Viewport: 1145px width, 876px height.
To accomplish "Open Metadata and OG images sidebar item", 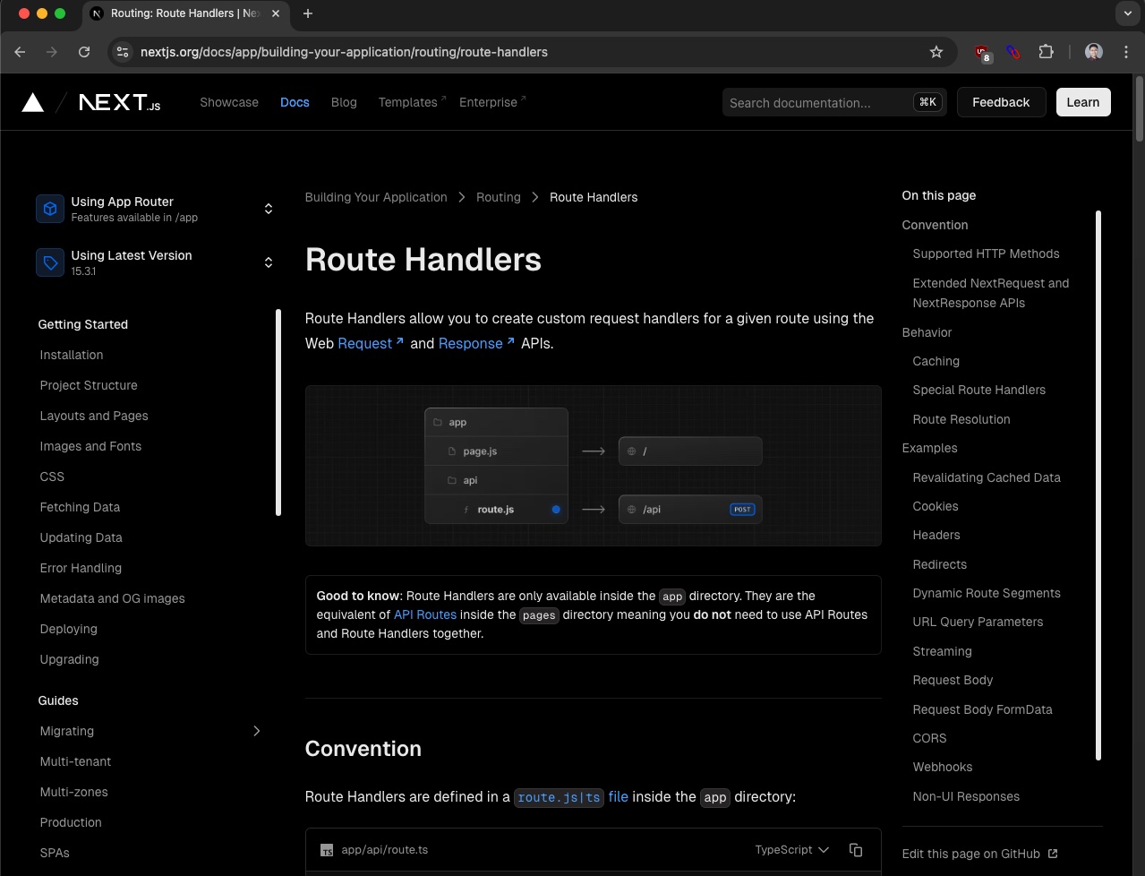I will (x=112, y=598).
